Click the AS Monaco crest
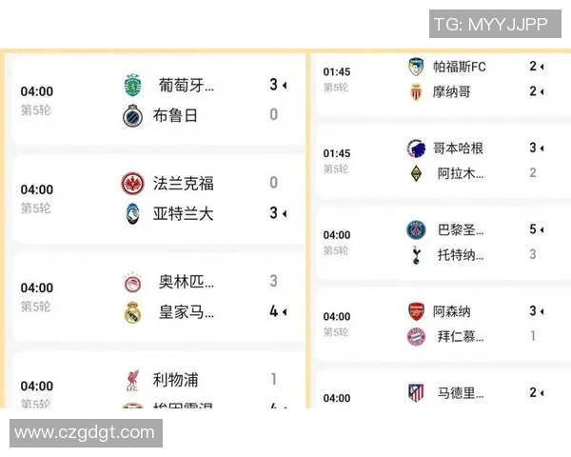This screenshot has height=457, width=571. coord(415,92)
